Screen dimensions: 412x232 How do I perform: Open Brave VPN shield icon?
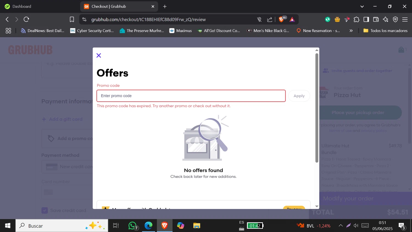tap(395, 20)
